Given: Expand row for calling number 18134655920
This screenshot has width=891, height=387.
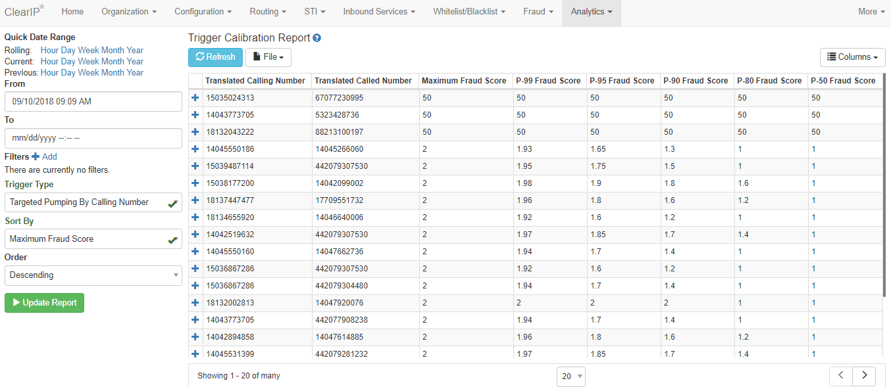Looking at the screenshot, I should coord(195,217).
